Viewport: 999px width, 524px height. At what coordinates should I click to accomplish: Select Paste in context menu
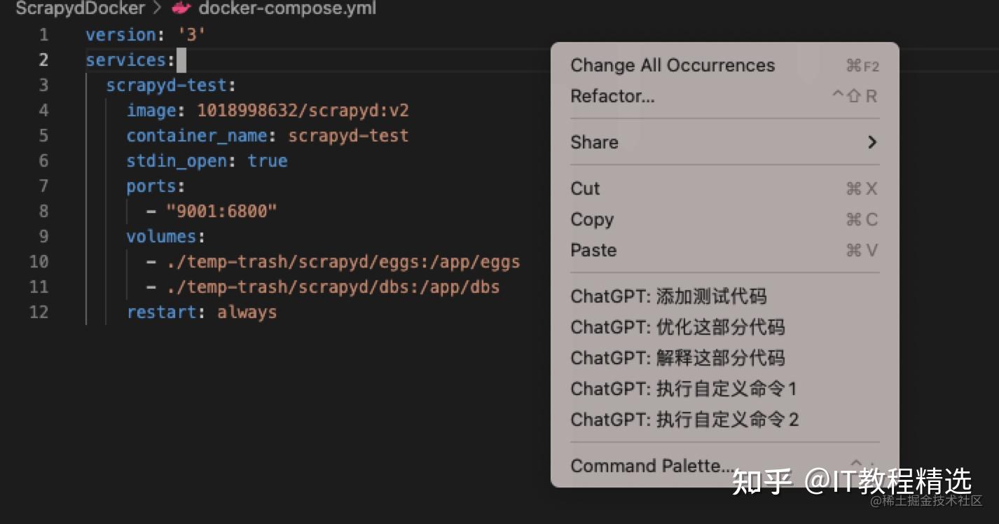[724, 250]
